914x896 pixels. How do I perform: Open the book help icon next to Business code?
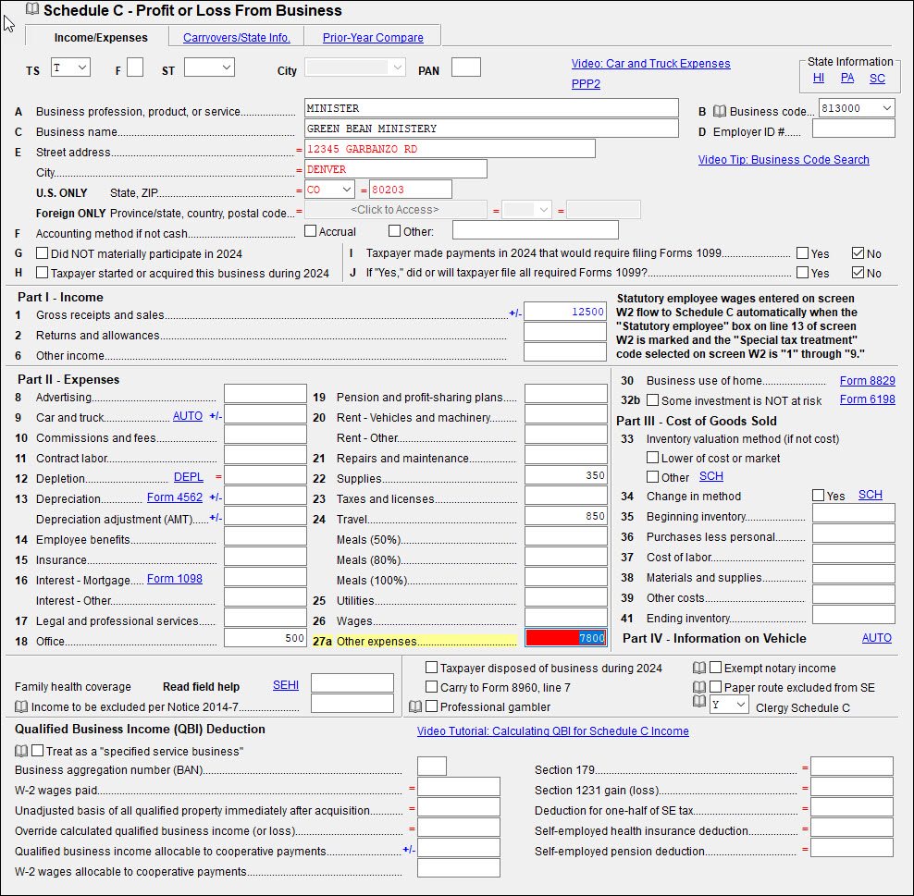[720, 111]
